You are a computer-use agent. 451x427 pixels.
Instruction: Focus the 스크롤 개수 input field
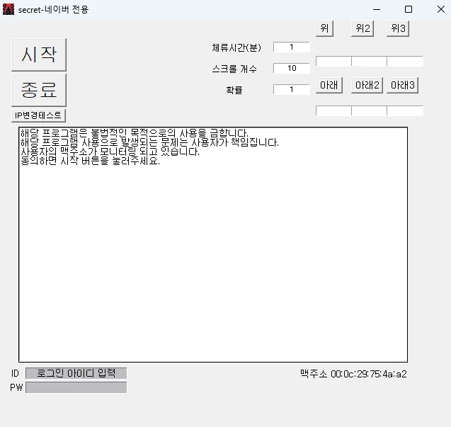[x=292, y=68]
